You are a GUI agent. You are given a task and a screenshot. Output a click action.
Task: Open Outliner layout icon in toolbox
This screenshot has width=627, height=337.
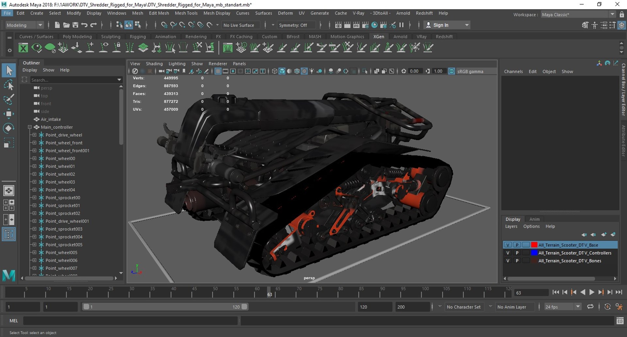click(x=9, y=234)
